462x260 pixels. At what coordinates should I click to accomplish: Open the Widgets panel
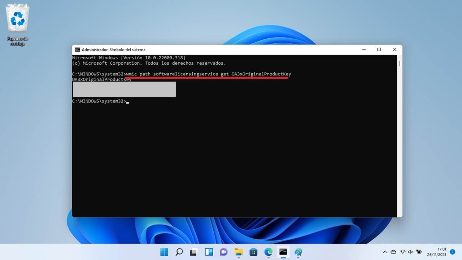pos(209,252)
